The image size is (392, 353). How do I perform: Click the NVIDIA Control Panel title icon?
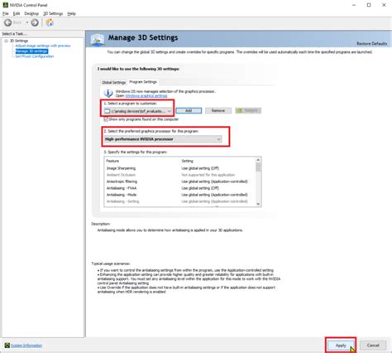point(5,5)
